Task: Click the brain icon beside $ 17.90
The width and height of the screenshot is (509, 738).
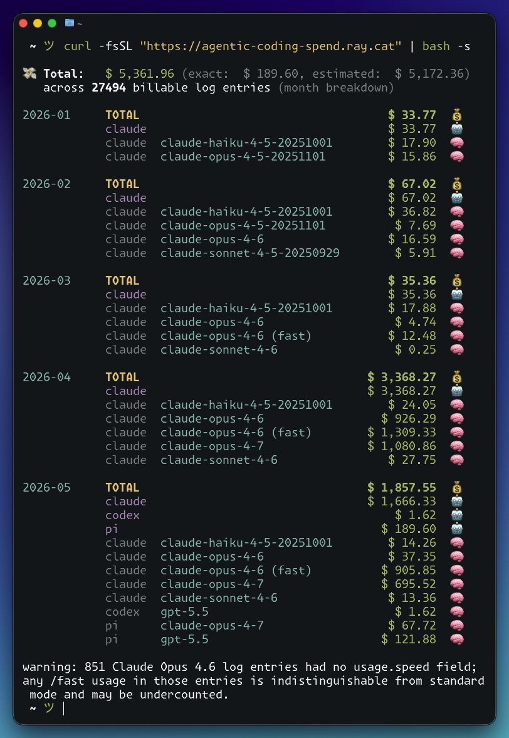Action: (x=457, y=142)
